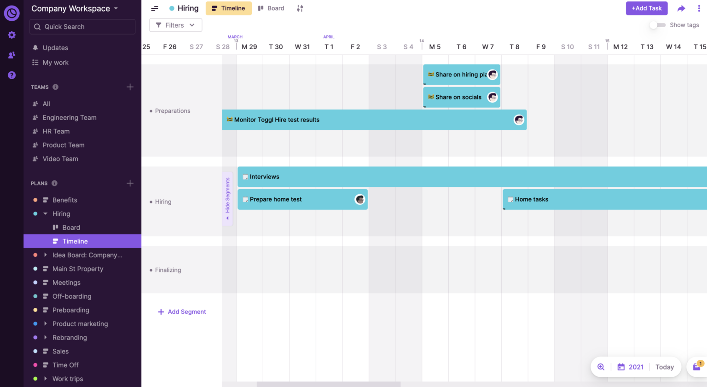Open the Interviews task bar
The width and height of the screenshot is (707, 387).
[265, 177]
